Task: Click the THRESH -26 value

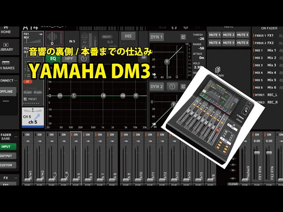Action: click(x=201, y=39)
